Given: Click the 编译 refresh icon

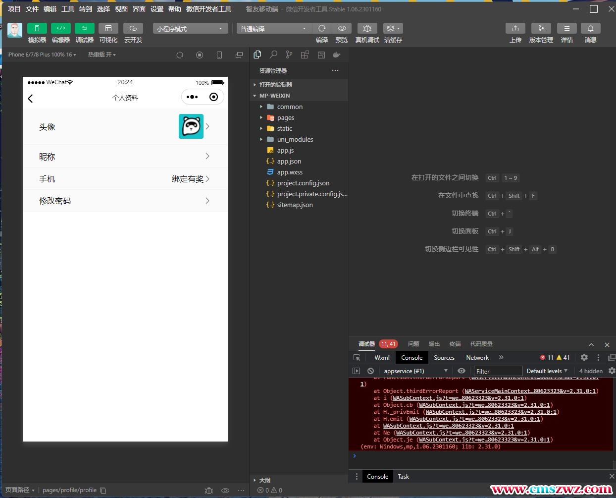Looking at the screenshot, I should click(322, 28).
